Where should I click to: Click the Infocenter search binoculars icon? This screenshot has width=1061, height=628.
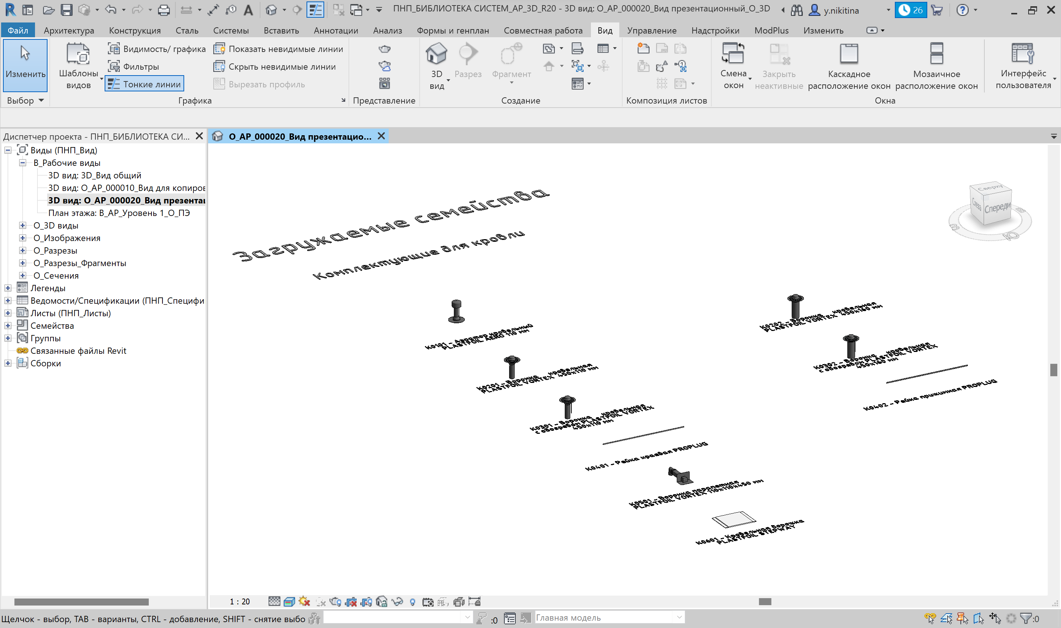(x=797, y=10)
